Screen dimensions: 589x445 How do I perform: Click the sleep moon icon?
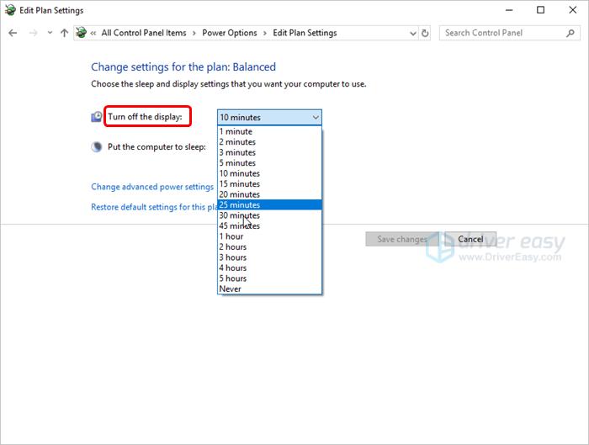[97, 147]
